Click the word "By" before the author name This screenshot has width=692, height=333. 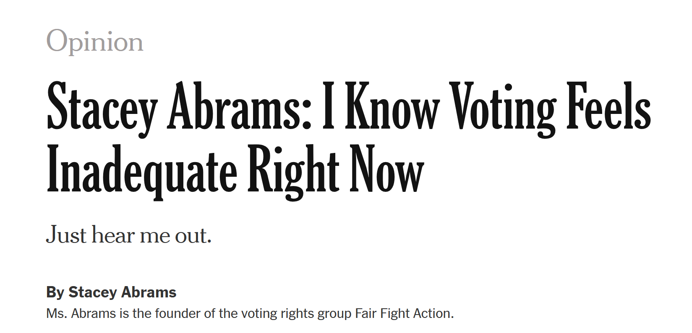coord(55,292)
